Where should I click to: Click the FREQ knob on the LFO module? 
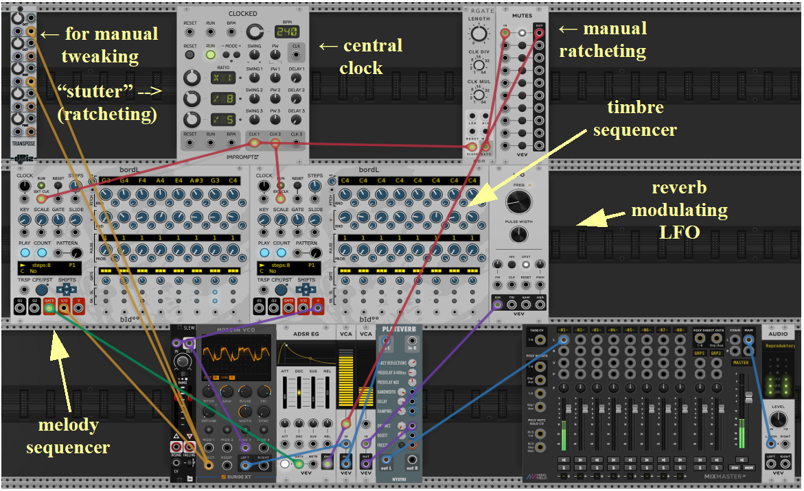point(519,203)
